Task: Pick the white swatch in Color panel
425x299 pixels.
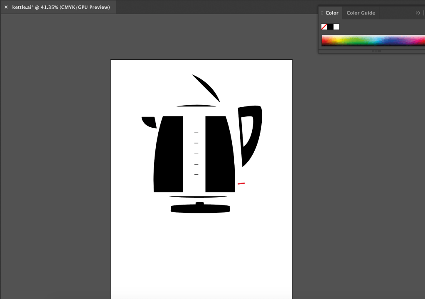Action: click(x=337, y=27)
